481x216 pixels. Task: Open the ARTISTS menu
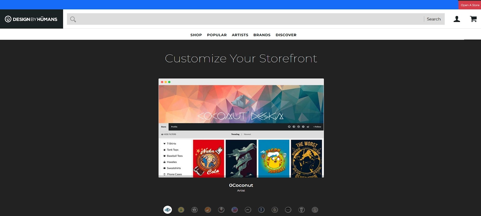(x=240, y=35)
